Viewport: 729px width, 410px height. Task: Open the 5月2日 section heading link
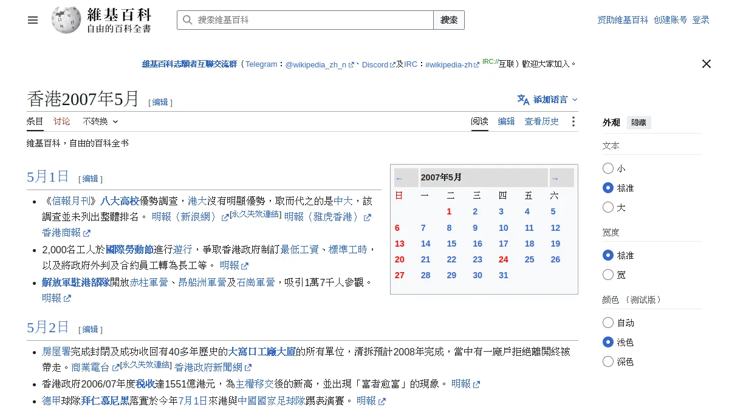coord(48,327)
